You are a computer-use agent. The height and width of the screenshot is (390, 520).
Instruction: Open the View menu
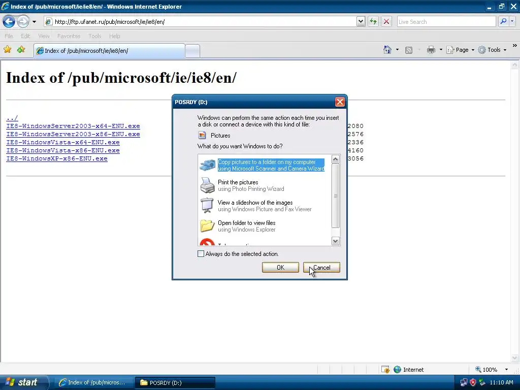pos(44,36)
